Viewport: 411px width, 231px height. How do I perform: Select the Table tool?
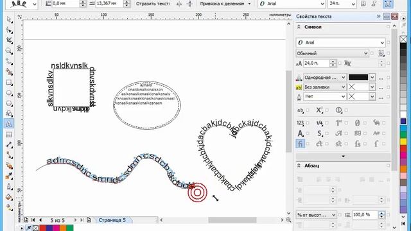9,134
